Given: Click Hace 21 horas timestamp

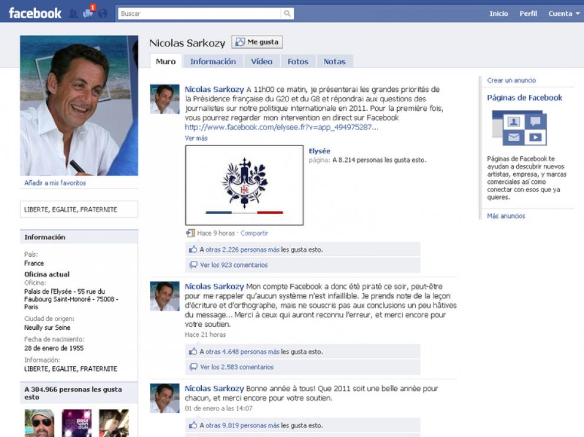Looking at the screenshot, I should point(205,335).
